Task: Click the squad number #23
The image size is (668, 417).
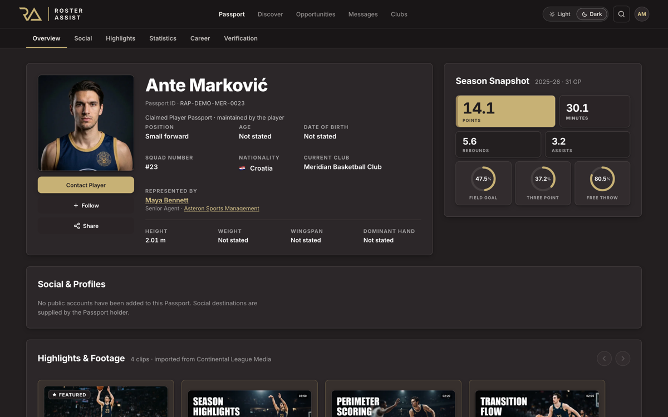Action: (151, 167)
